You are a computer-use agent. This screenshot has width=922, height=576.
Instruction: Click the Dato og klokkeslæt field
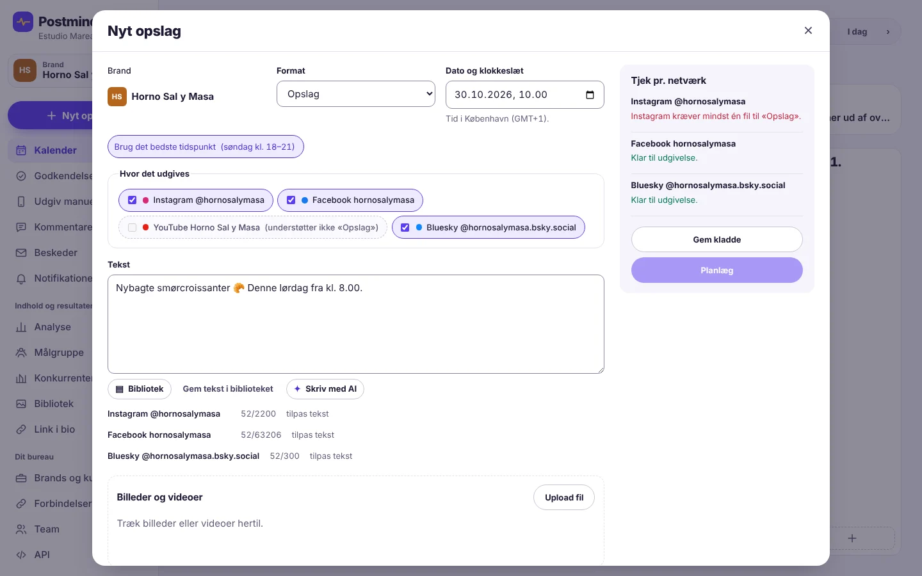tap(525, 95)
